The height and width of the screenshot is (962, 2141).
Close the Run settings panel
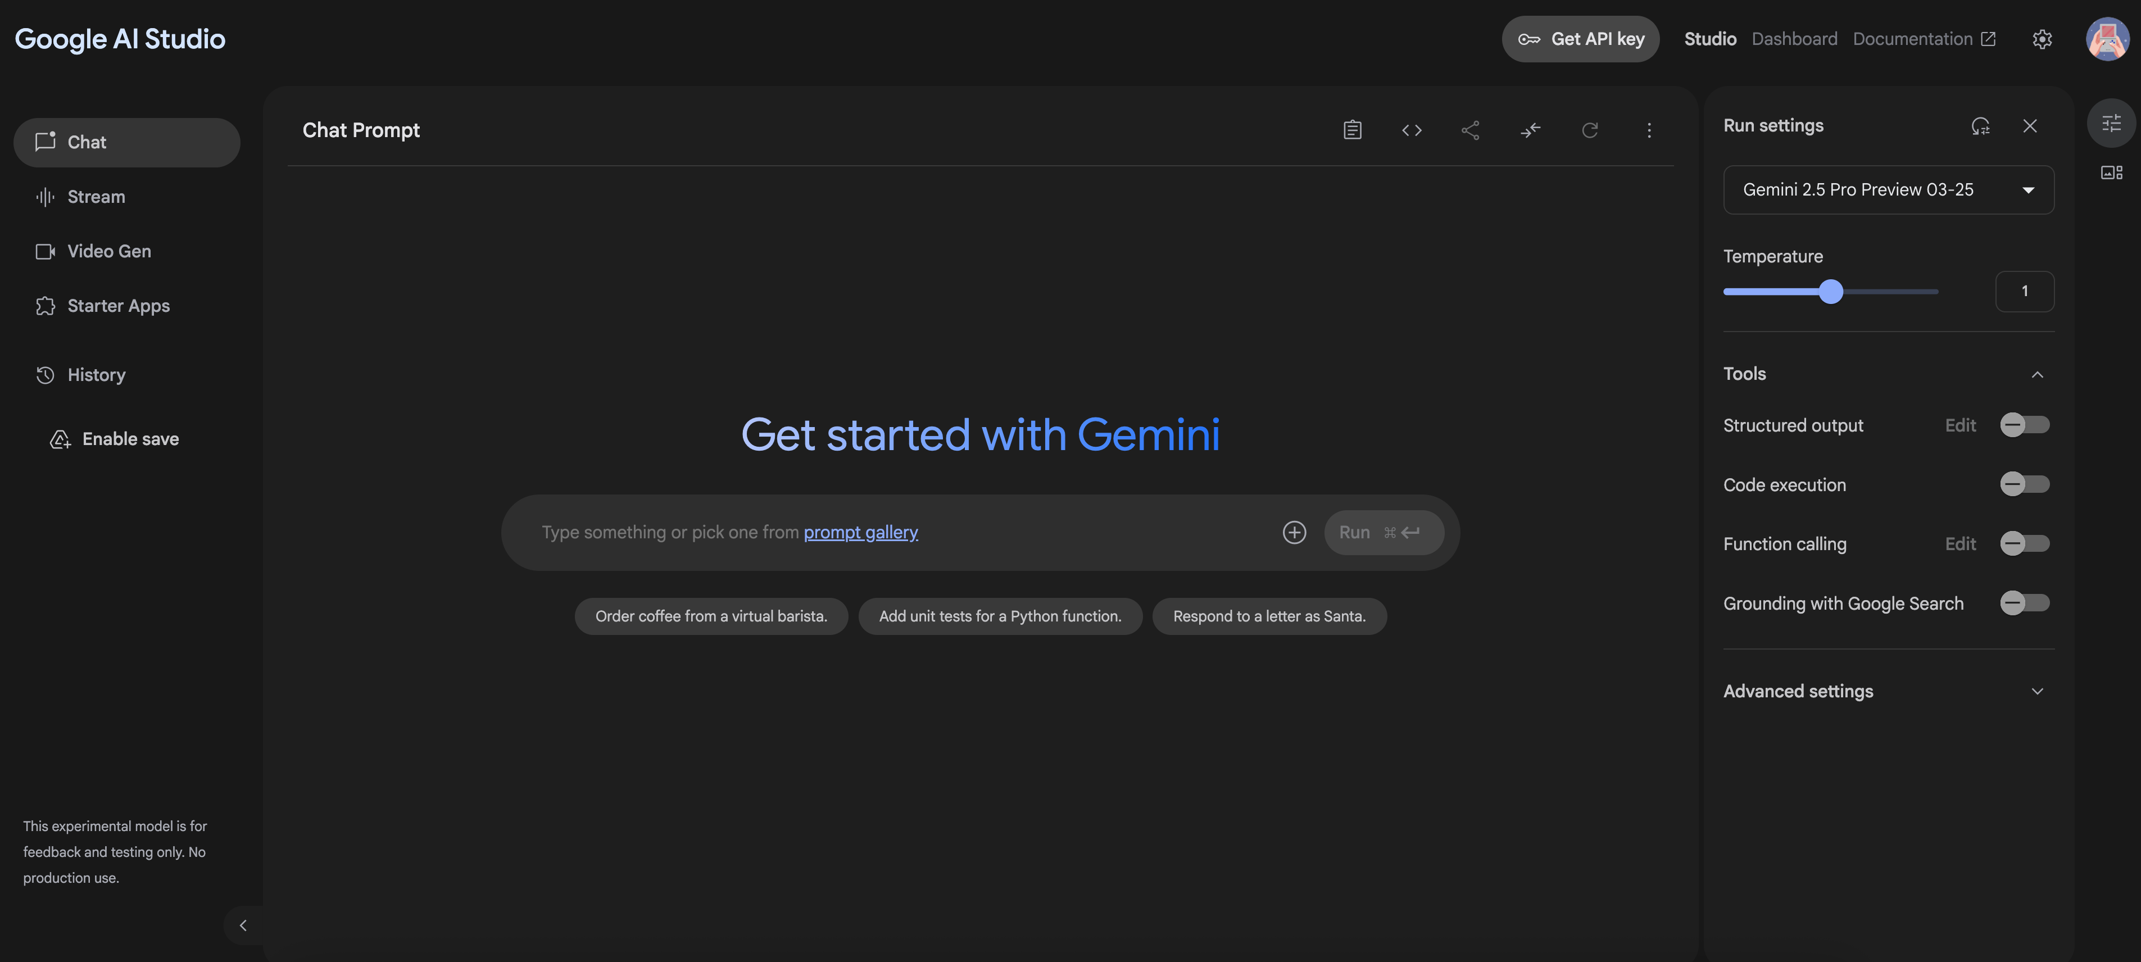coord(2030,126)
